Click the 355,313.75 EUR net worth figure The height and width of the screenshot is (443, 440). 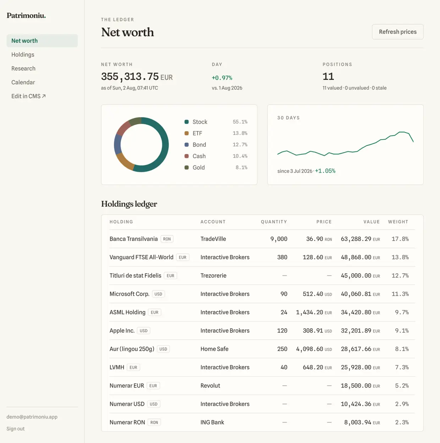pos(137,77)
